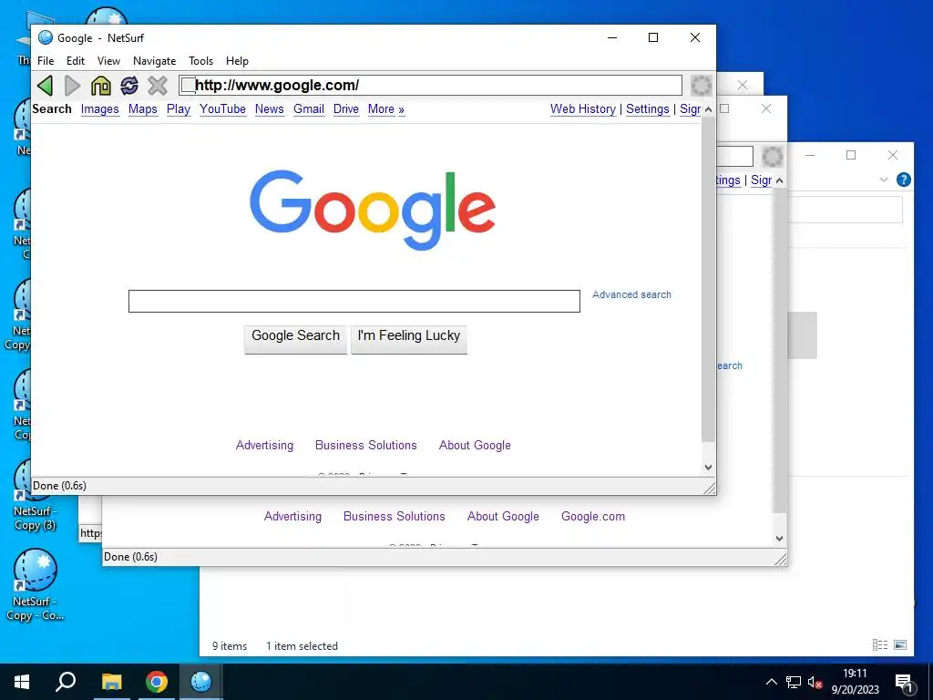This screenshot has width=933, height=700.
Task: Click the throbber icon right of front URL bar
Action: pyautogui.click(x=702, y=85)
